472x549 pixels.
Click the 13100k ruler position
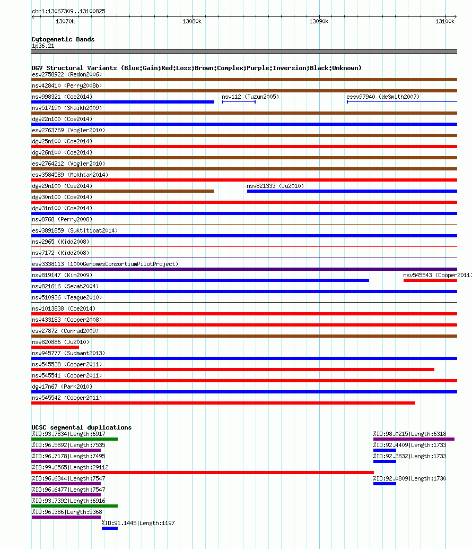click(445, 21)
